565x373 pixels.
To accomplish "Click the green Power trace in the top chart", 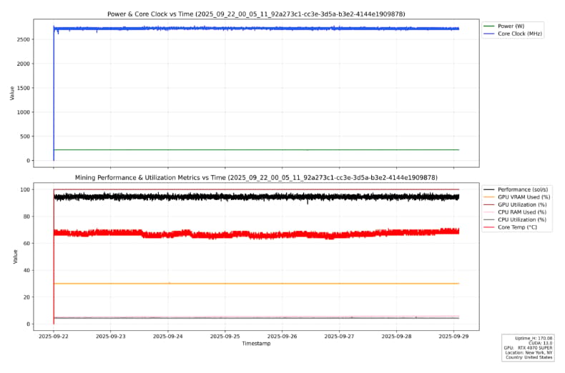I will pos(256,150).
